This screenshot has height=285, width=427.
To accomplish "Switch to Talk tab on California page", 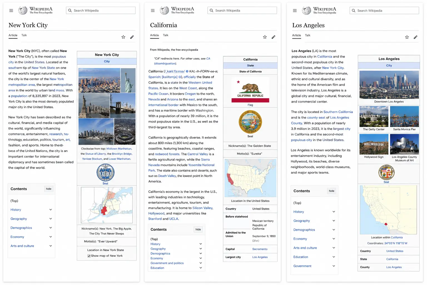I will coord(166,35).
